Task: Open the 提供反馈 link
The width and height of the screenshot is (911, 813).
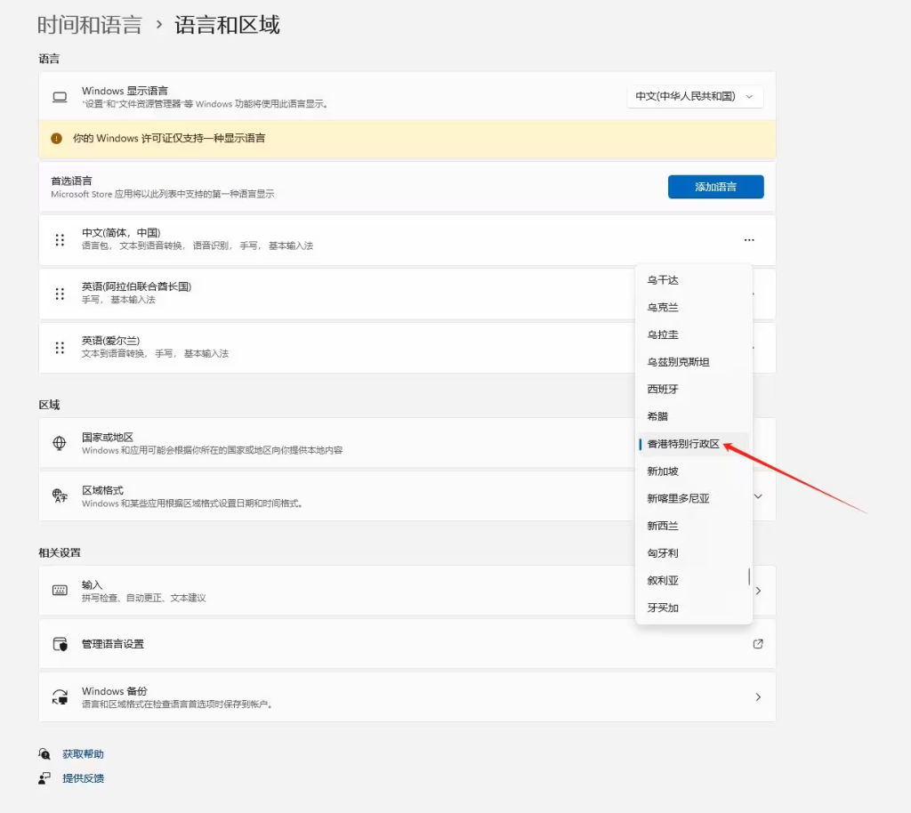Action: 83,778
